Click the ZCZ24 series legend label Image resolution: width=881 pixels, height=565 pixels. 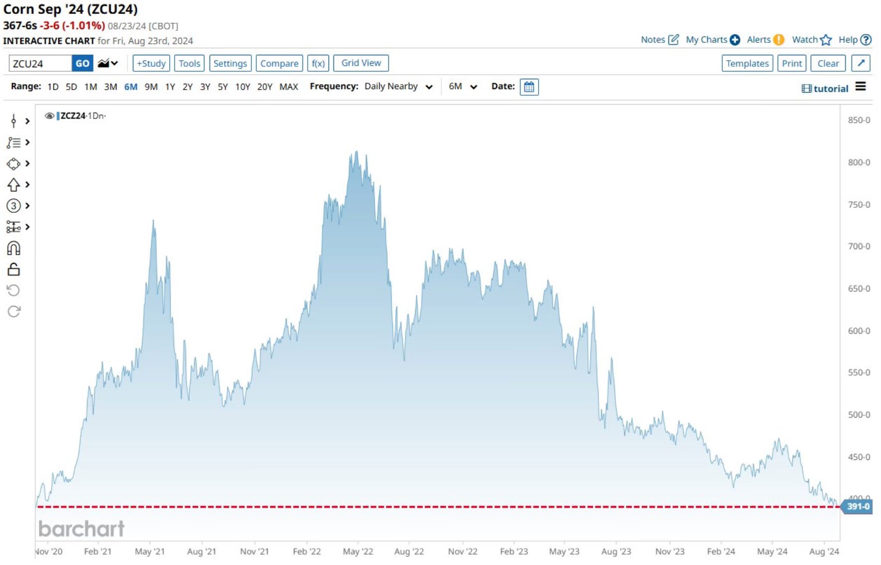pyautogui.click(x=73, y=116)
